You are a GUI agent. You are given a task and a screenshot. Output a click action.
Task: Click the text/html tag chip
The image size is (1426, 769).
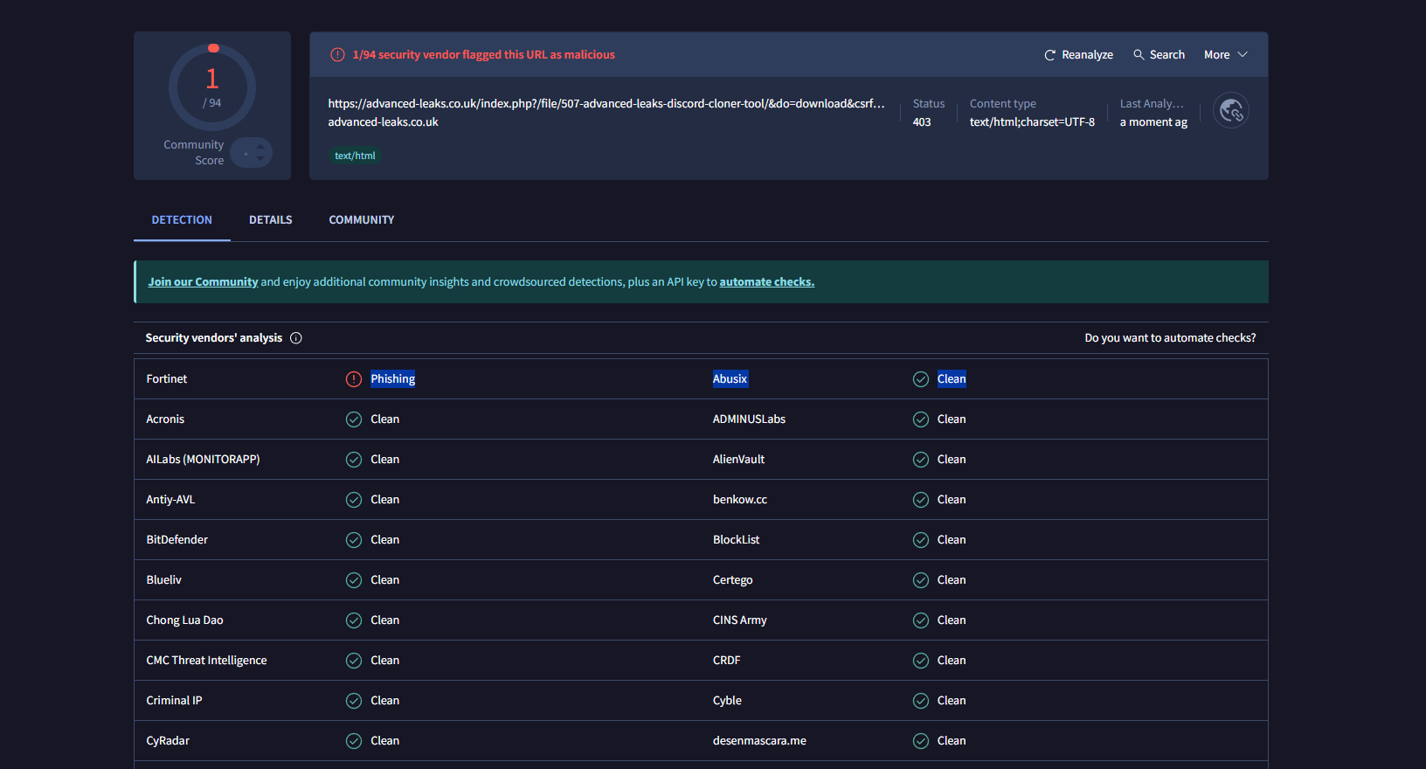coord(355,156)
